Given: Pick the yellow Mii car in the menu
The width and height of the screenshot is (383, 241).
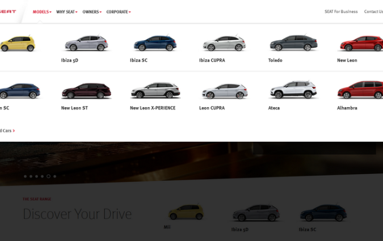Looking at the screenshot, I should [17, 43].
